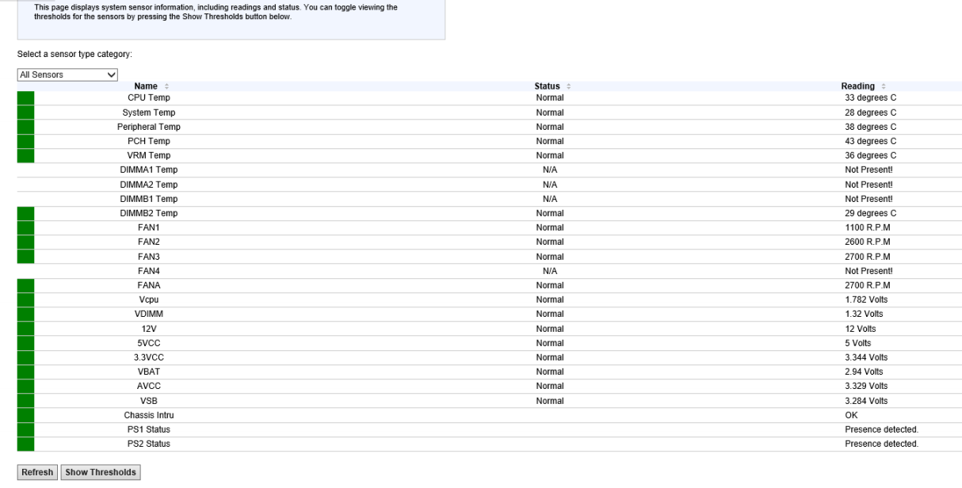This screenshot has height=488, width=962.
Task: Select the System Temp sensor name
Action: 149,112
